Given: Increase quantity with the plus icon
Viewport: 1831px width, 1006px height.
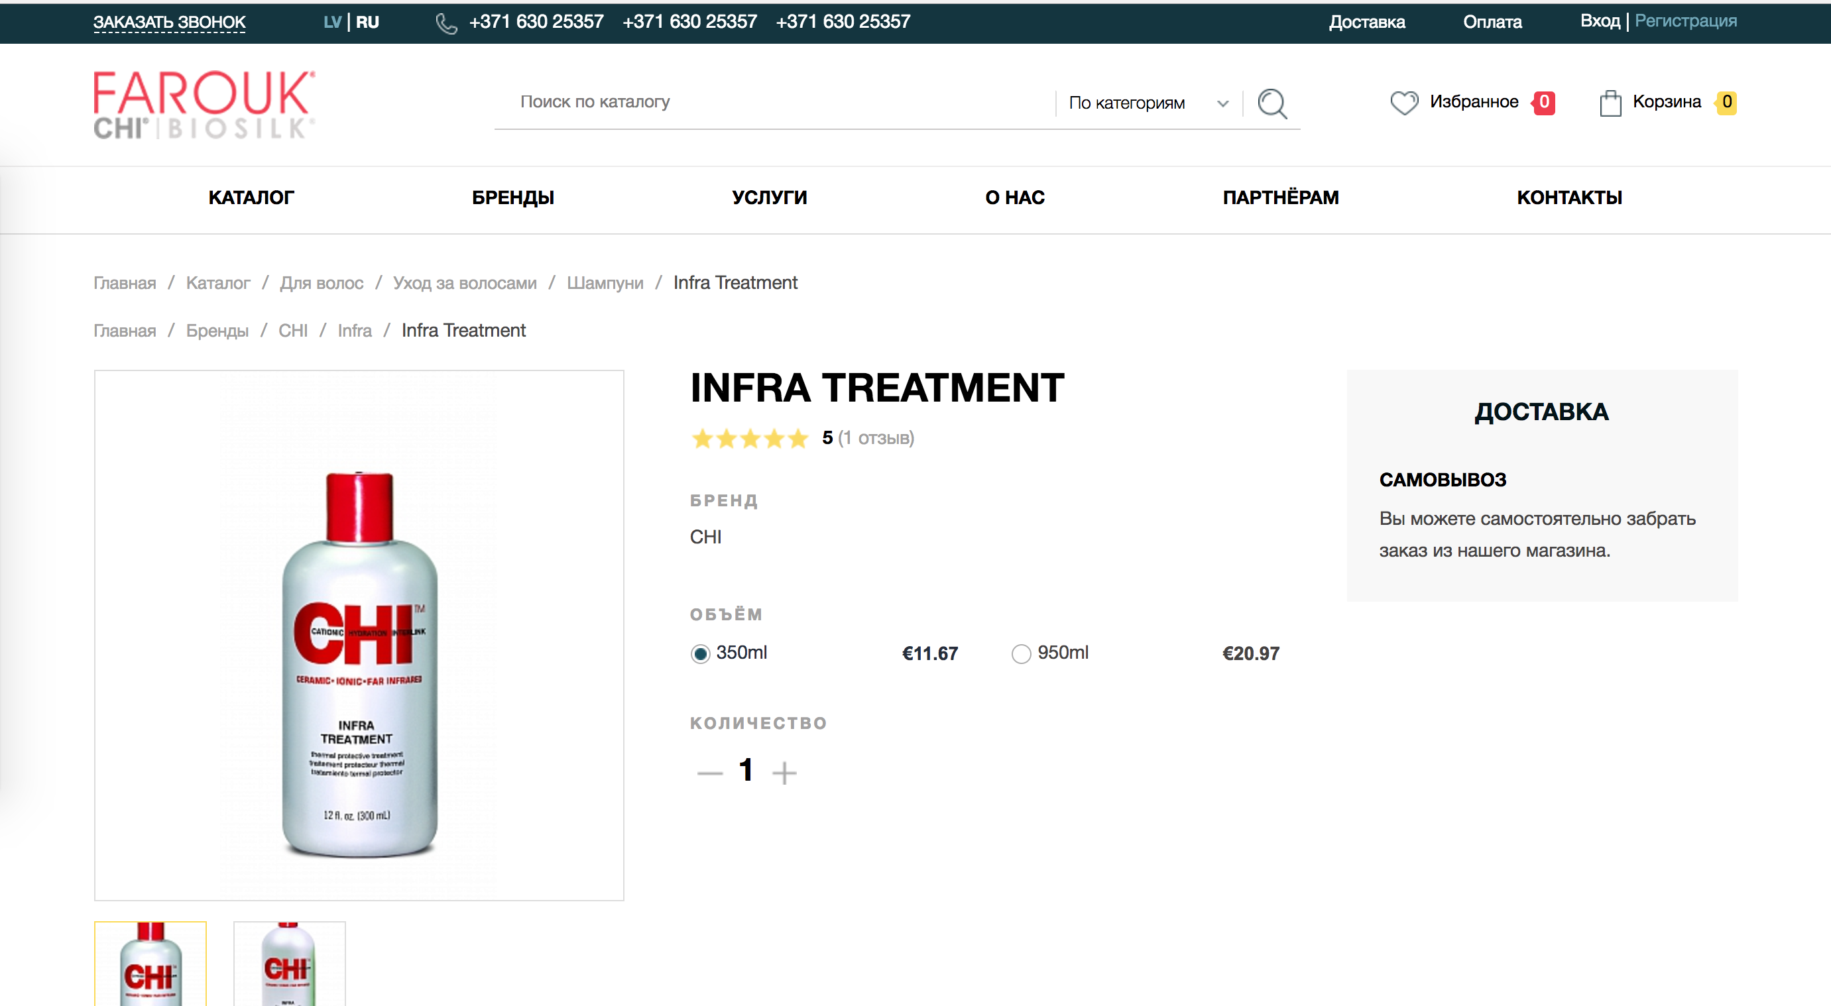Looking at the screenshot, I should coord(784,772).
